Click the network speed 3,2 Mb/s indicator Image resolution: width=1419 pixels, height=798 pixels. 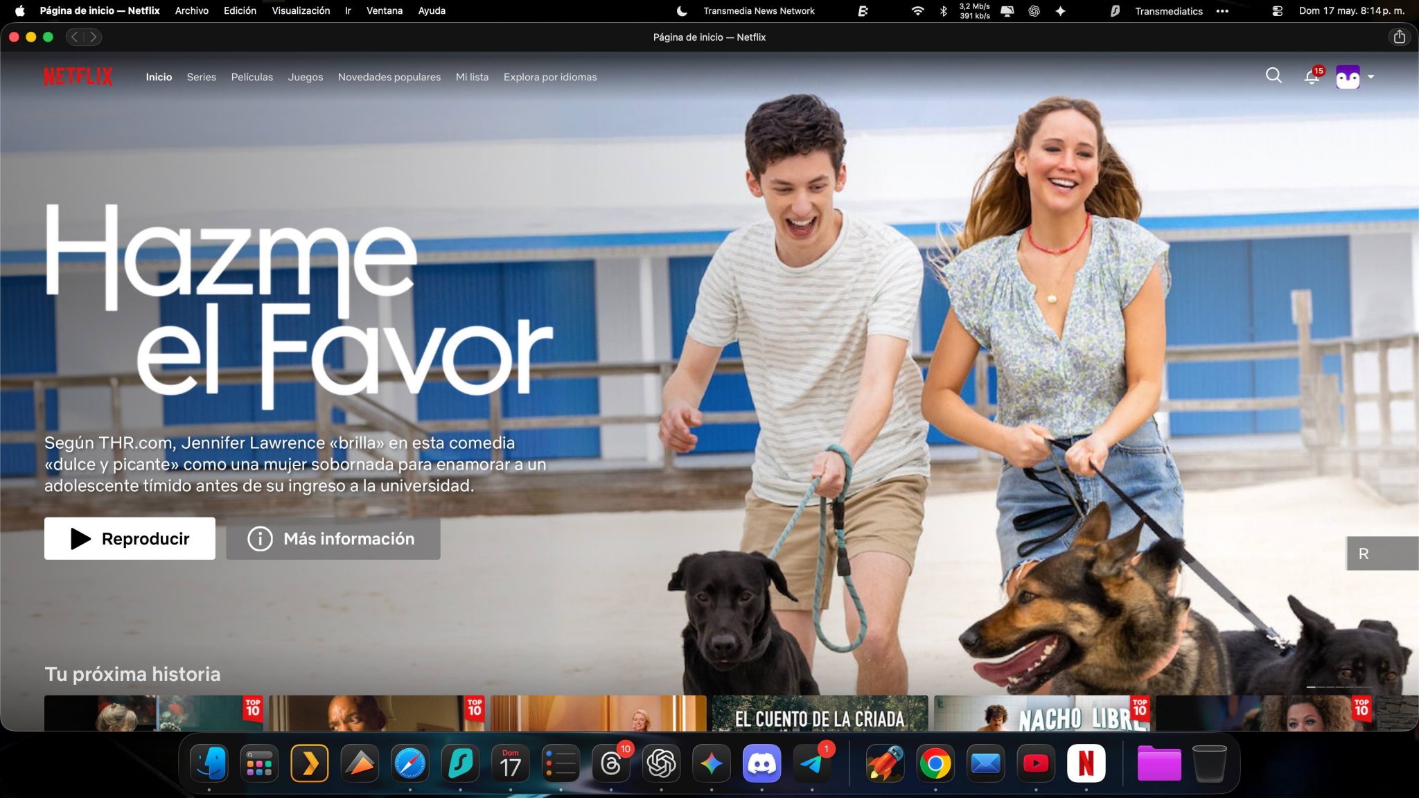click(974, 10)
